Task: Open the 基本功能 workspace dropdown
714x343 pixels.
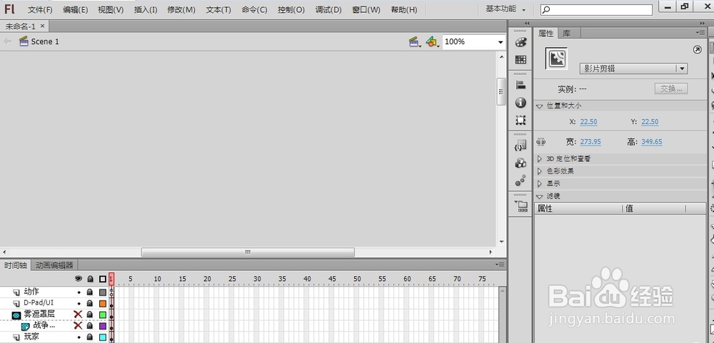Action: point(506,9)
